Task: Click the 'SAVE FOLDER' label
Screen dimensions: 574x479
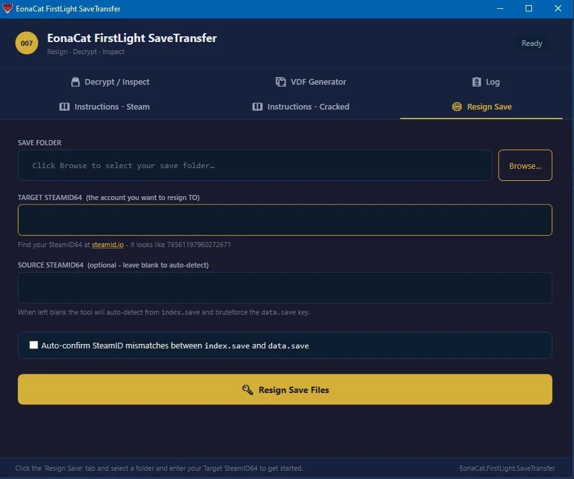Action: click(39, 143)
